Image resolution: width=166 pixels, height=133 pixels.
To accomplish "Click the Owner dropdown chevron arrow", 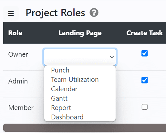I will (112, 57).
